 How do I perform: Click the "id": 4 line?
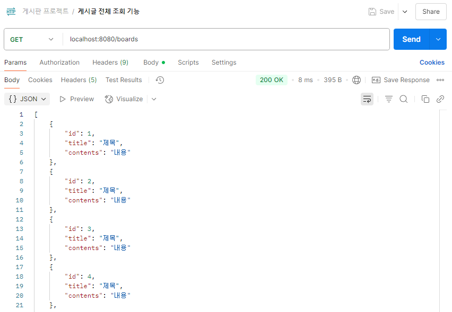(x=80, y=277)
